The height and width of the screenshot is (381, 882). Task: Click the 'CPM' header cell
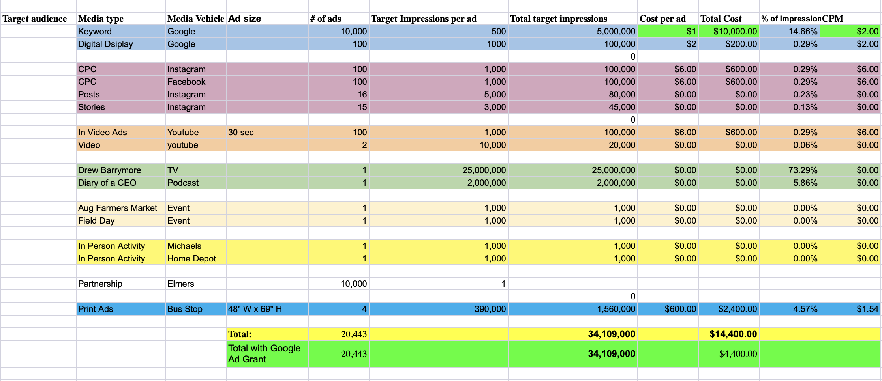[851, 19]
